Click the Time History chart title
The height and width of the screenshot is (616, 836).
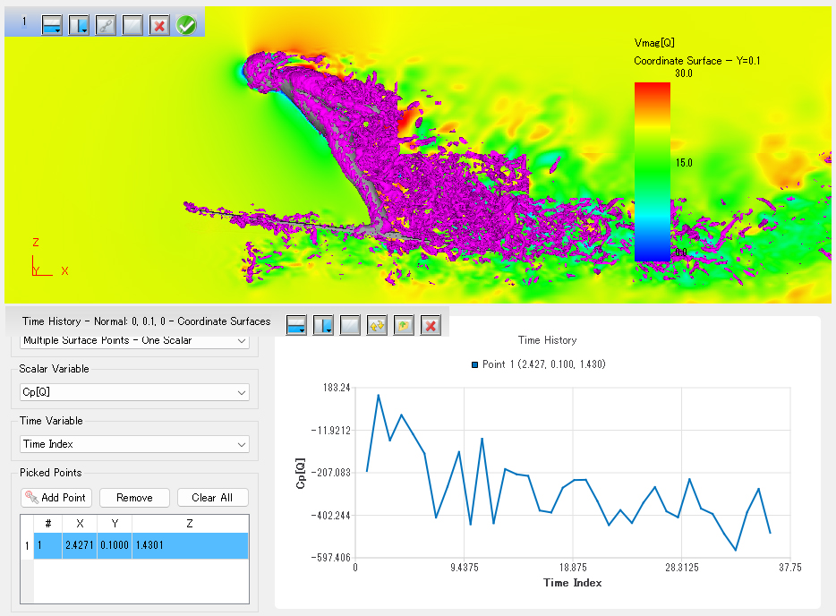[547, 340]
